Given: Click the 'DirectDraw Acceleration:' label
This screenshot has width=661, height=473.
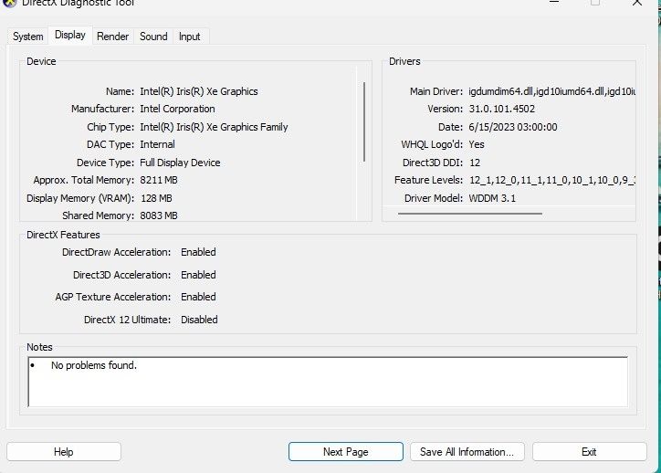Looking at the screenshot, I should [116, 252].
